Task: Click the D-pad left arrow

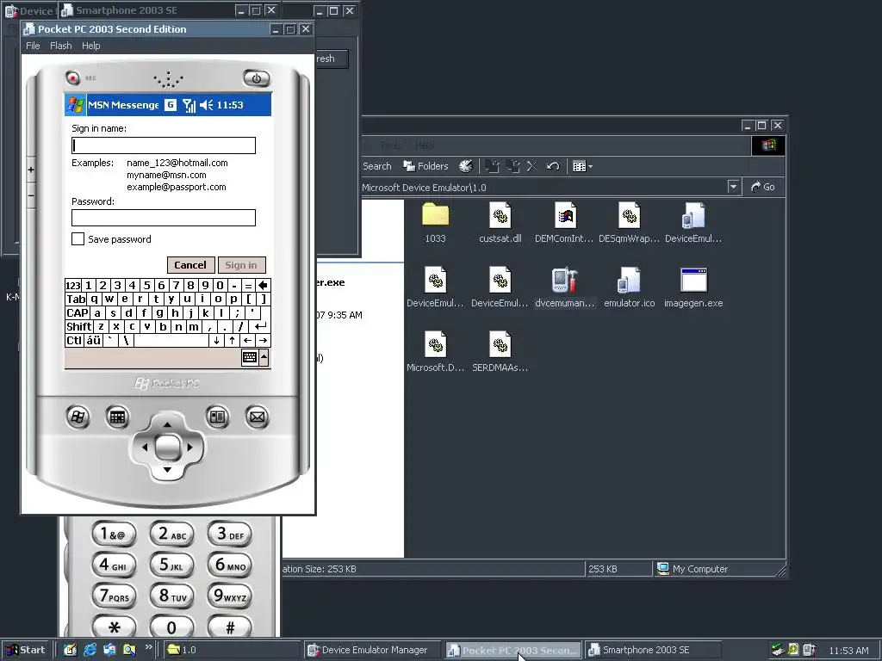Action: tap(145, 448)
